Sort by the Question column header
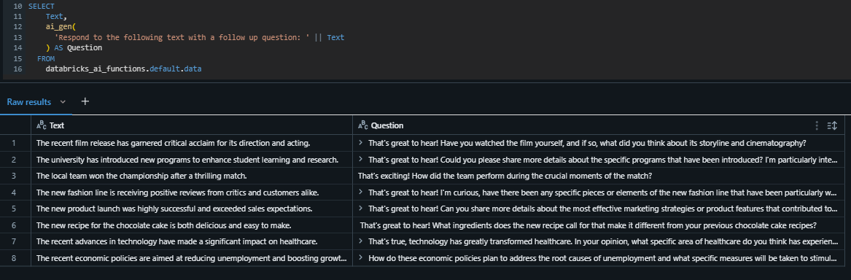The image size is (851, 280). [x=387, y=125]
